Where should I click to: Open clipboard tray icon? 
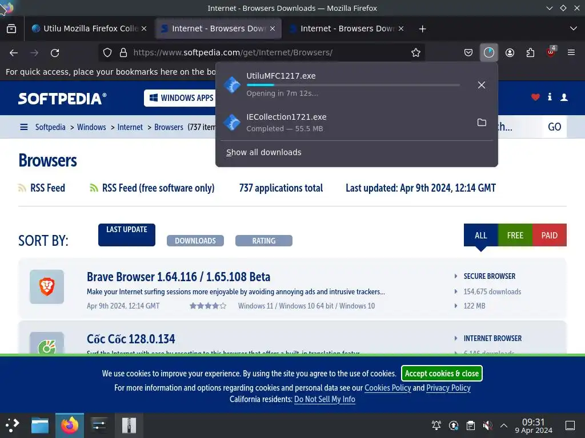471,425
